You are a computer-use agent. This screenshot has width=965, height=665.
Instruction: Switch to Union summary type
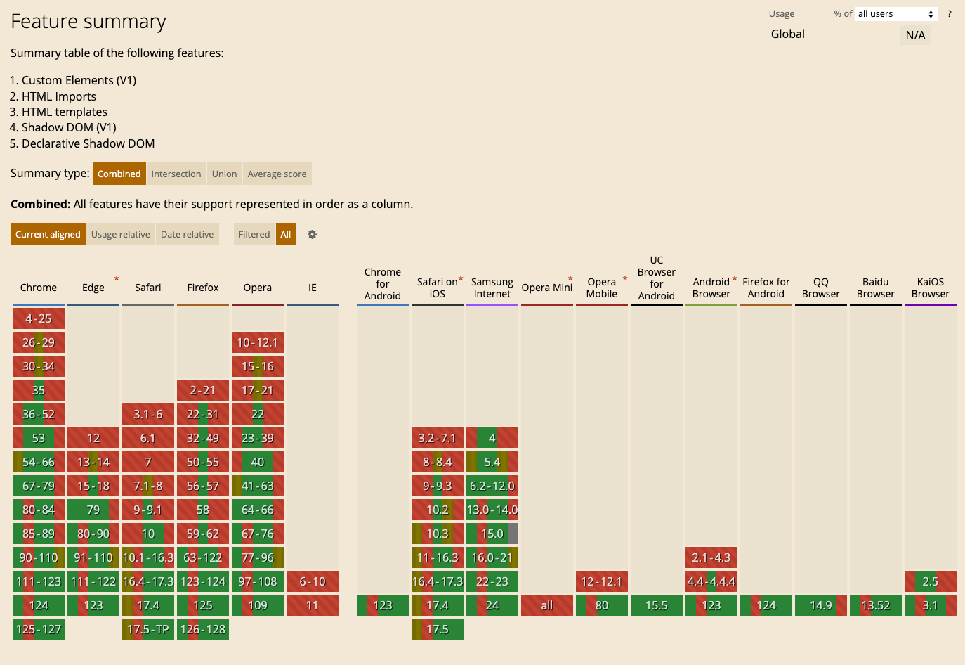pos(225,174)
